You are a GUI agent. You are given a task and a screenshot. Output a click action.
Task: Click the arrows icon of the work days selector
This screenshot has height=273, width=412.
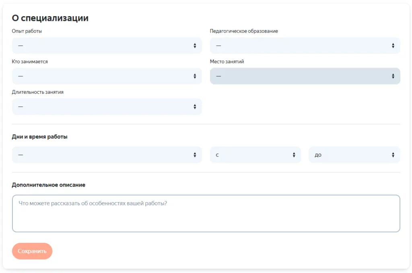[x=195, y=155]
